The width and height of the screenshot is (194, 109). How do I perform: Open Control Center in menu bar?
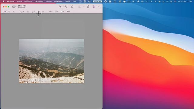(x=171, y=2)
